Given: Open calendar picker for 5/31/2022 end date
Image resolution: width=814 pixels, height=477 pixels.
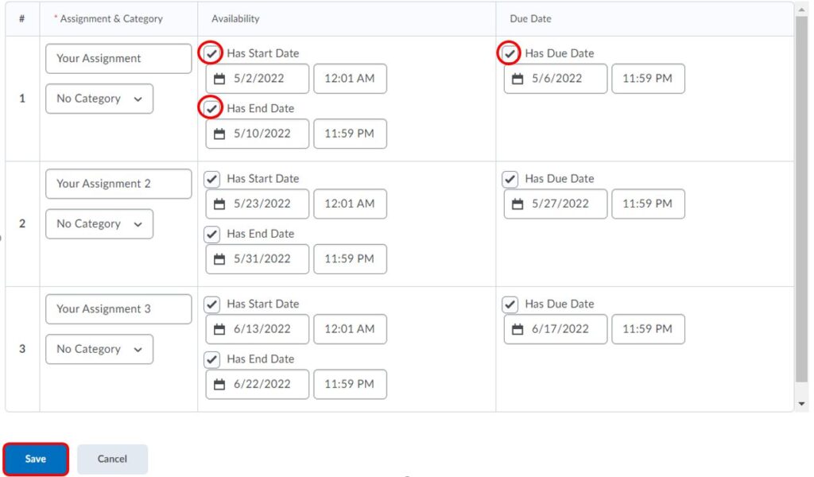Looking at the screenshot, I should point(220,259).
